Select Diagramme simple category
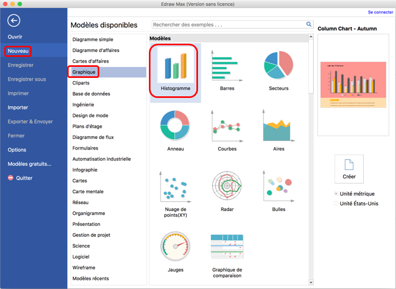 (93, 39)
